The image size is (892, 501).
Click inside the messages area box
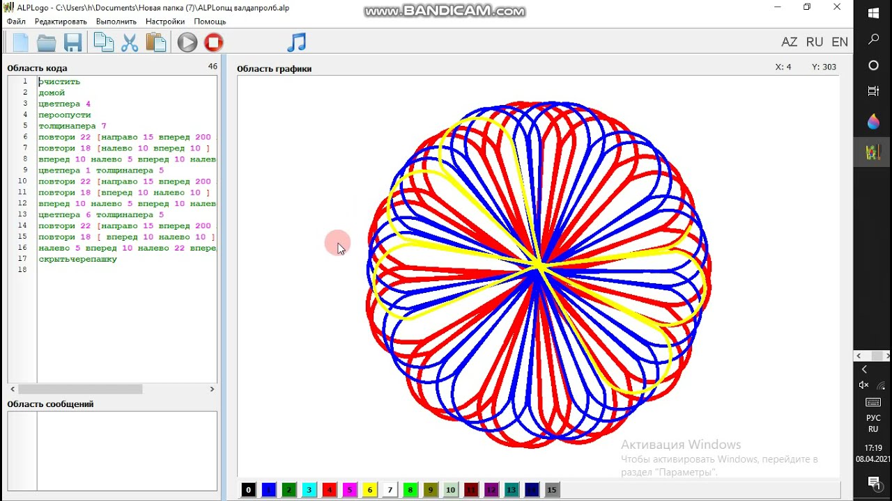coord(112,451)
